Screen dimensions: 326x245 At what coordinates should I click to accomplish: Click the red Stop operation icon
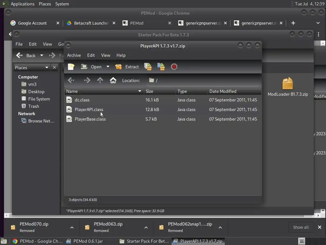tap(174, 67)
